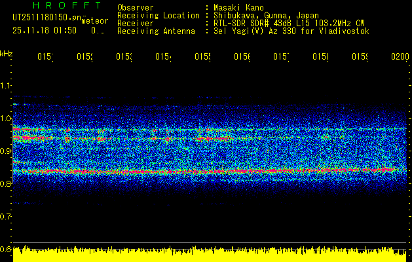Click the 1.0 kHz axis tick label
The height and width of the screenshot is (262, 412).
pyautogui.click(x=6, y=119)
